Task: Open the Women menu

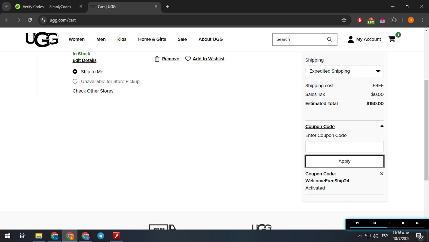Action: (x=77, y=39)
